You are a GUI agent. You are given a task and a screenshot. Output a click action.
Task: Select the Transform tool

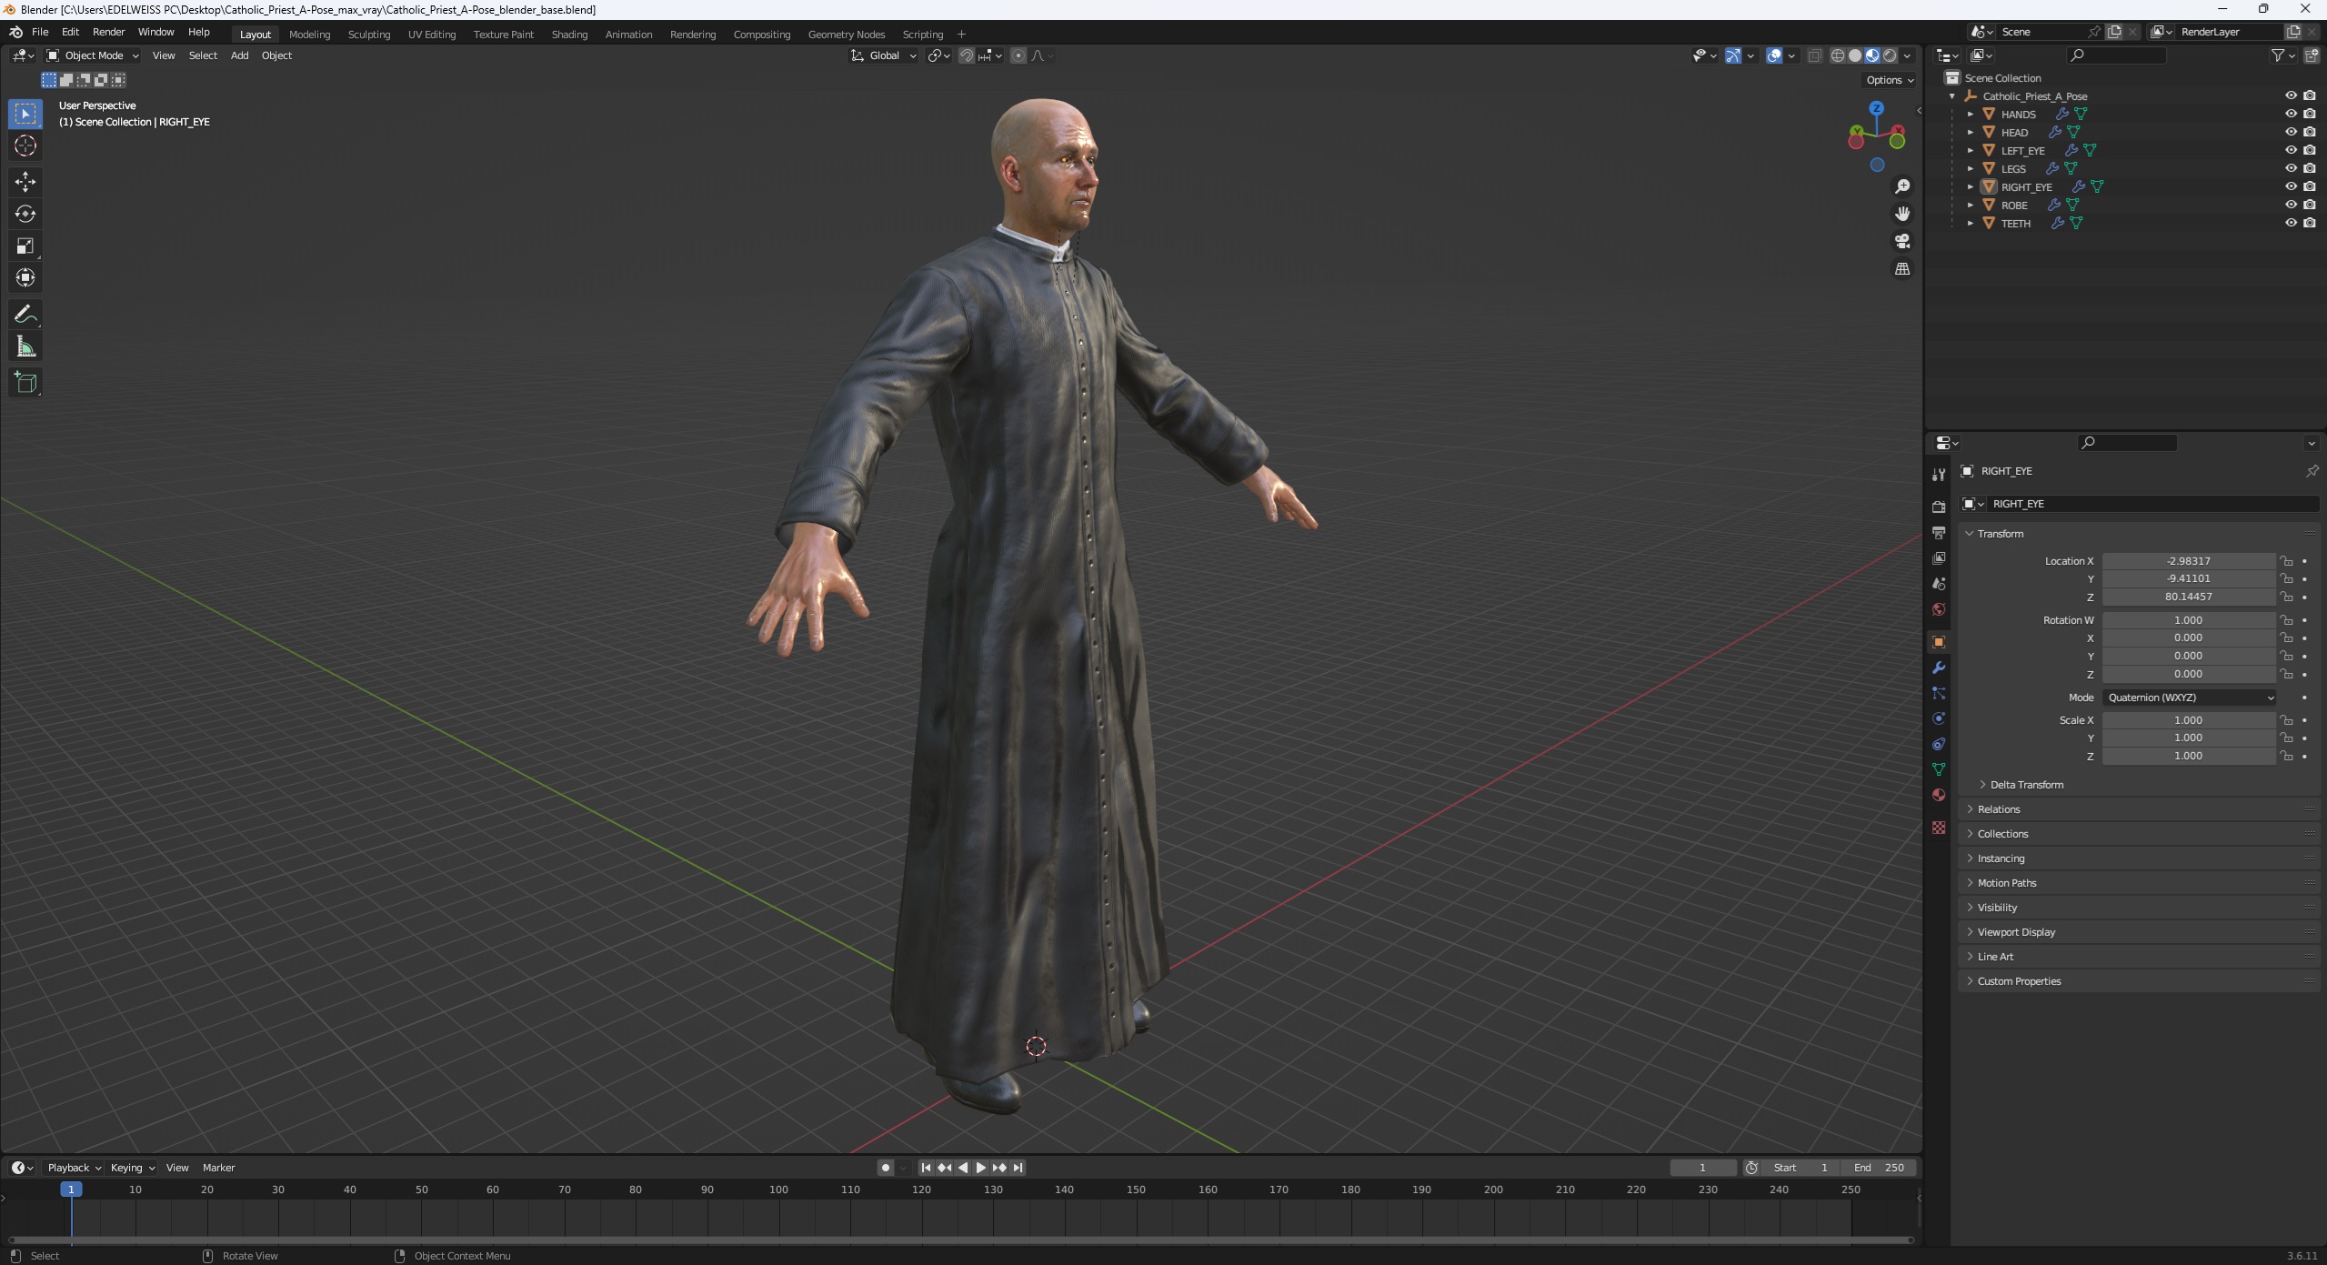pos(25,277)
